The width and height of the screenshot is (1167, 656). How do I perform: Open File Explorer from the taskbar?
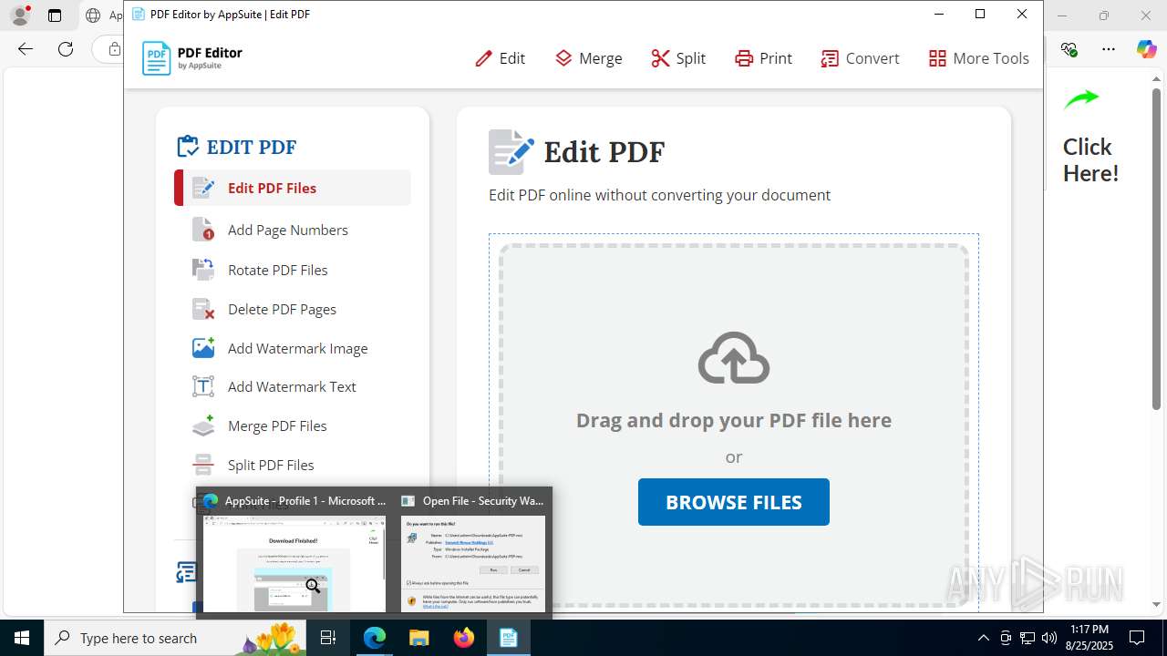pos(419,638)
